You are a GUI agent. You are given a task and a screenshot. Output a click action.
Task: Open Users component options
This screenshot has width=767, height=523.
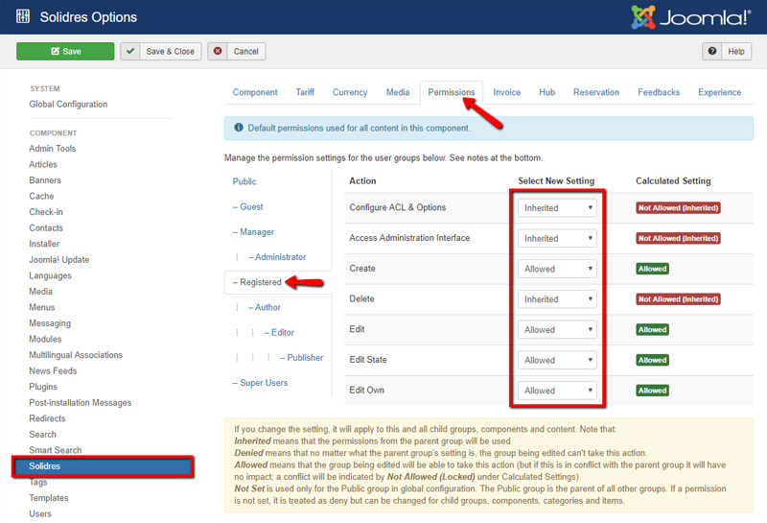click(40, 513)
